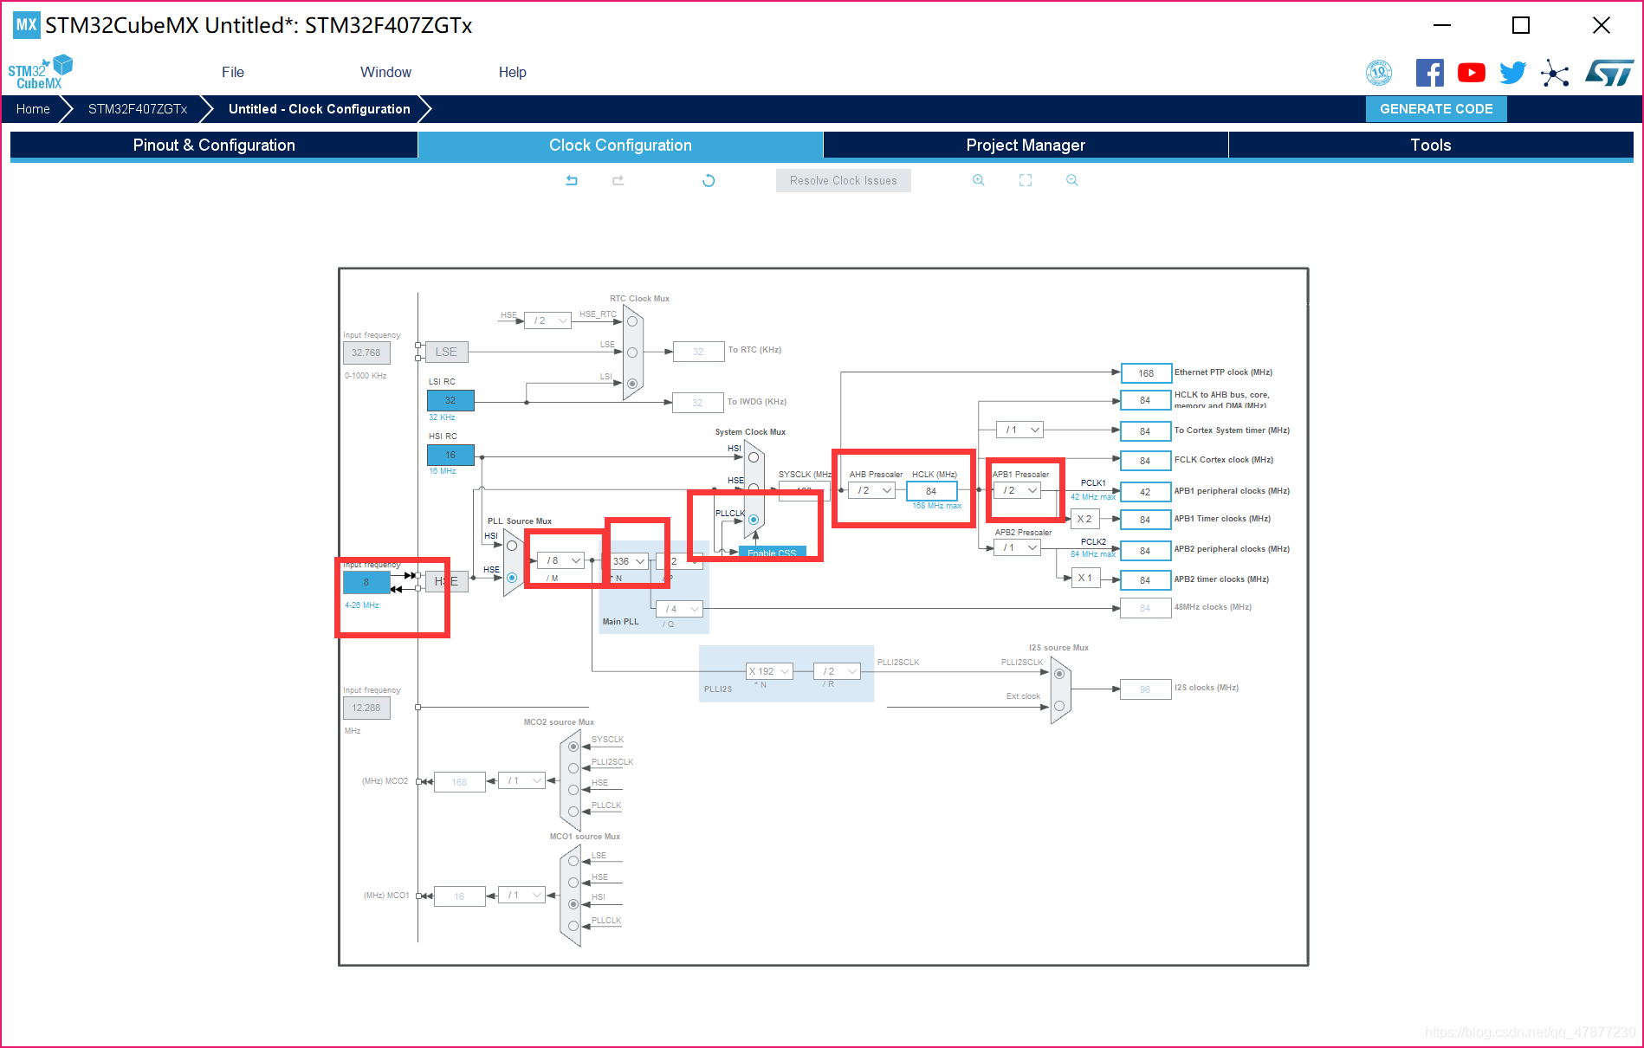Select SYSCLK in MCO2 source Mux
Image resolution: width=1644 pixels, height=1048 pixels.
pos(573,746)
